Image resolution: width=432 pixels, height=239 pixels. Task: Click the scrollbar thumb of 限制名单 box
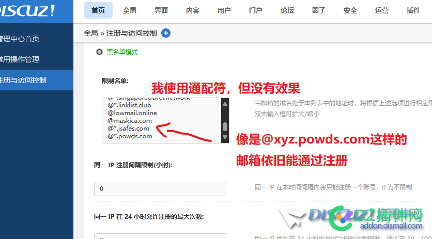[225, 126]
